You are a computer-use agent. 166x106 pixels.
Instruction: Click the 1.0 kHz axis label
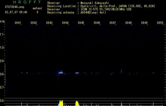click(2, 48)
